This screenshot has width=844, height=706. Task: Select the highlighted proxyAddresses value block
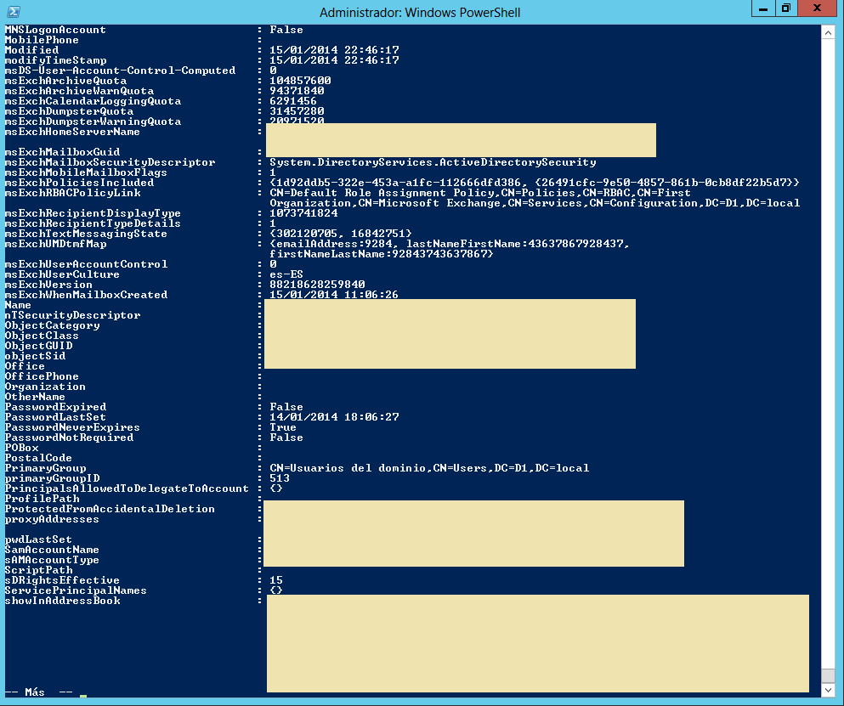473,533
